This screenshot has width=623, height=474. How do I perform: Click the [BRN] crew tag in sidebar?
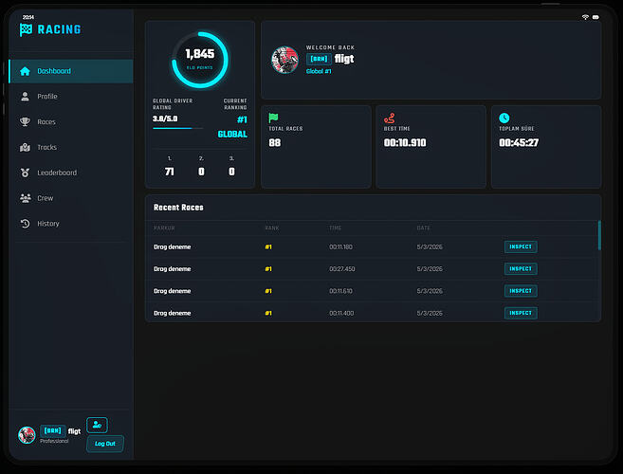[x=53, y=431]
